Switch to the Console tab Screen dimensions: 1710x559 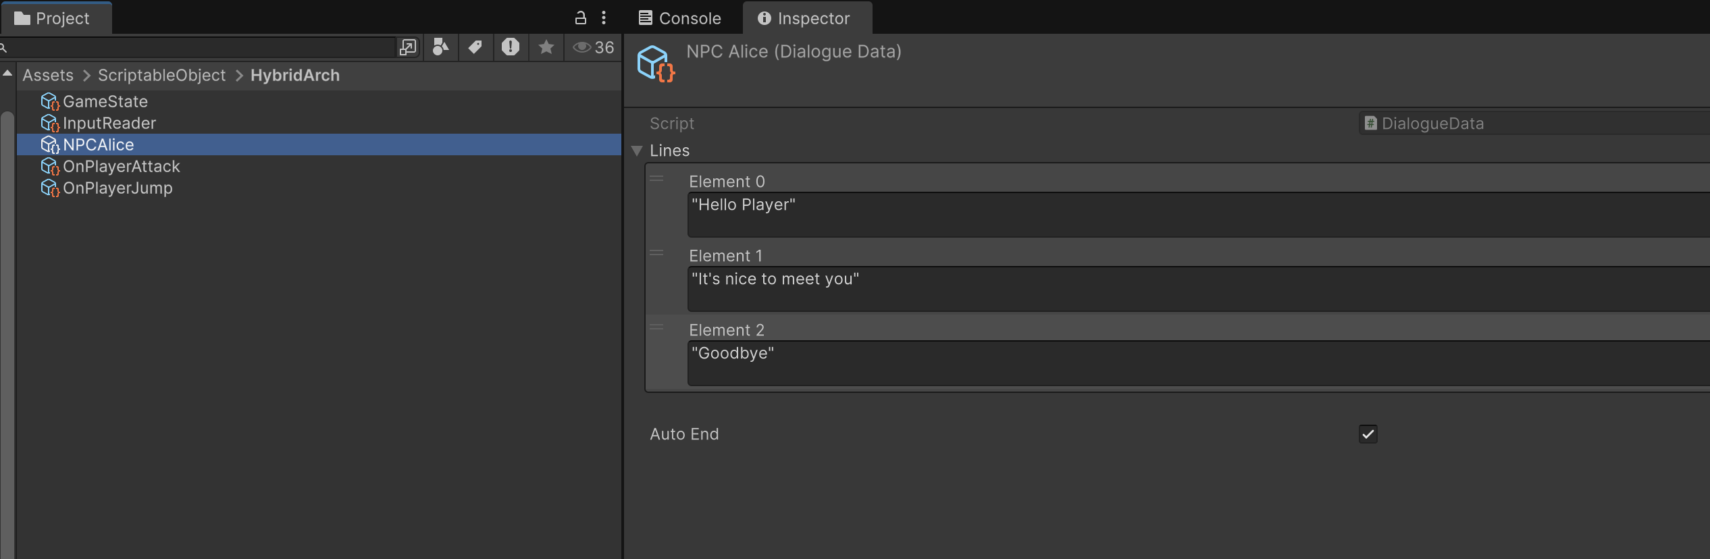[x=680, y=18]
